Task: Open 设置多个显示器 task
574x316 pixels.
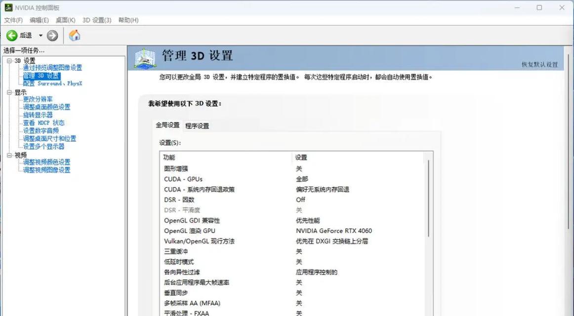Action: pyautogui.click(x=43, y=146)
